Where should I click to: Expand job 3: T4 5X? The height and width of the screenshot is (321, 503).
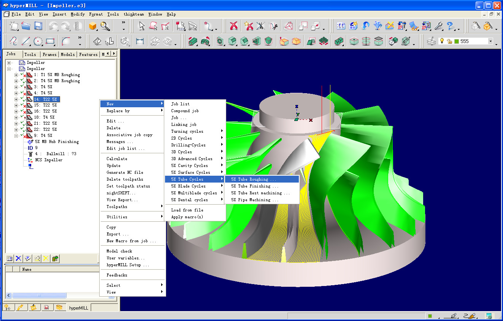pyautogui.click(x=16, y=87)
